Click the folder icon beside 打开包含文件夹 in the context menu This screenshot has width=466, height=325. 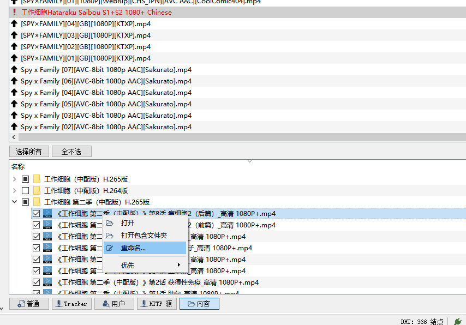point(110,236)
